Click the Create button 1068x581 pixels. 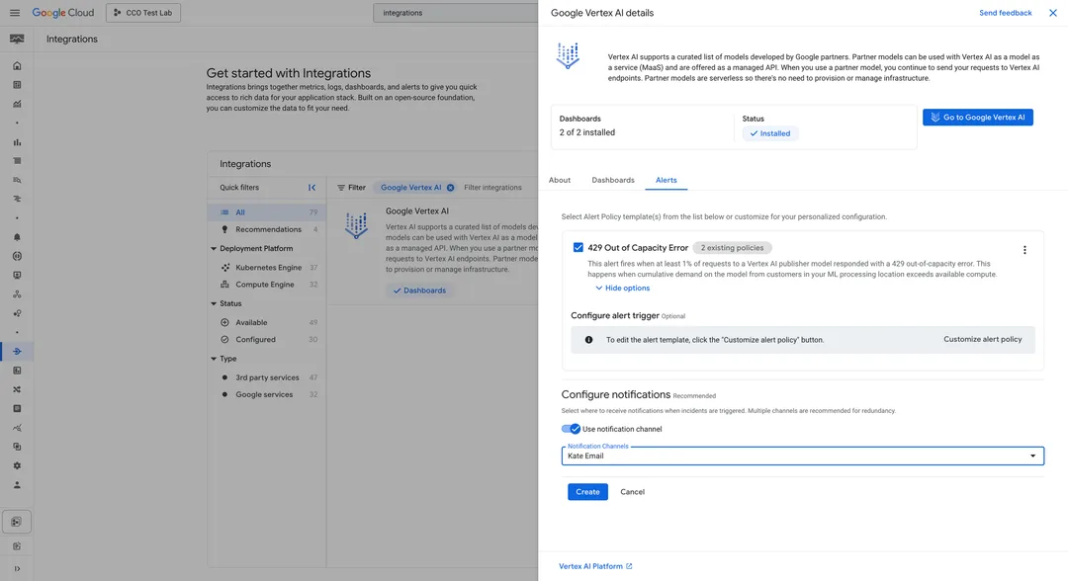pos(587,492)
